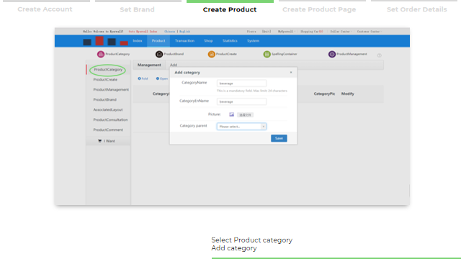Open the Shop menu
The image size is (461, 259).
(x=208, y=41)
